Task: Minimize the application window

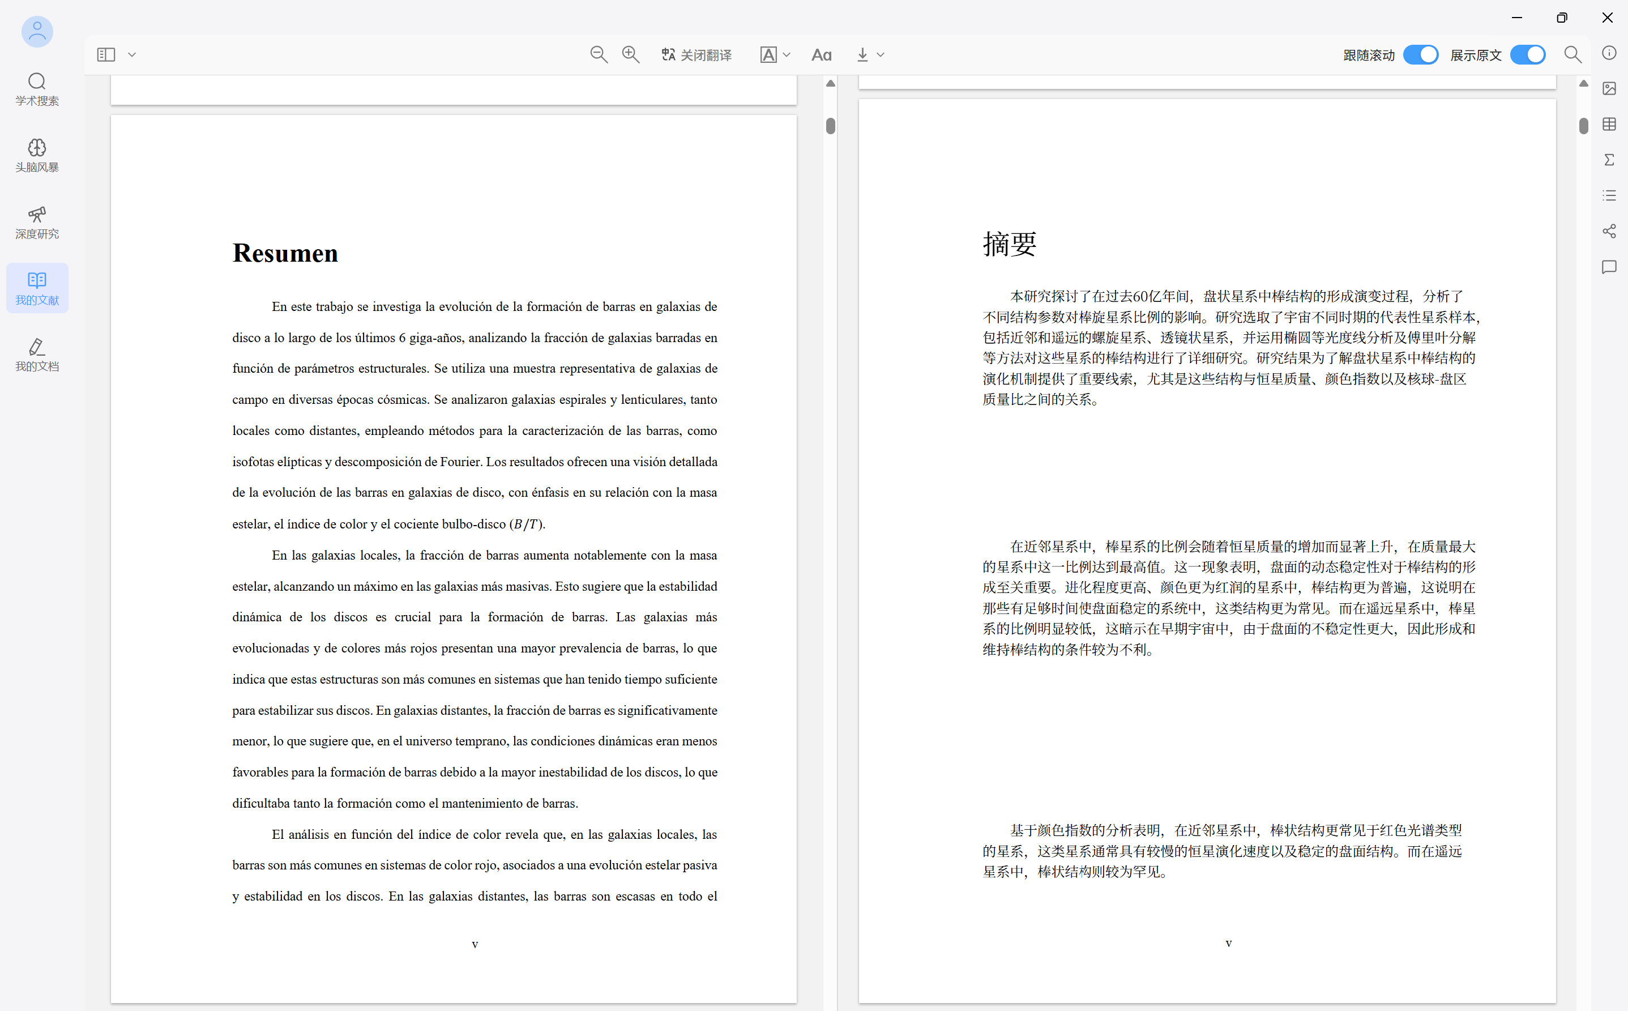Action: click(x=1516, y=18)
